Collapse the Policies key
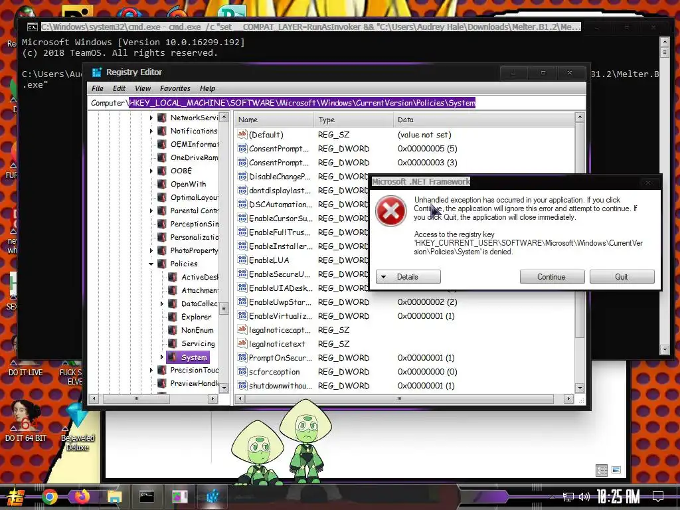The height and width of the screenshot is (510, 680). point(151,264)
